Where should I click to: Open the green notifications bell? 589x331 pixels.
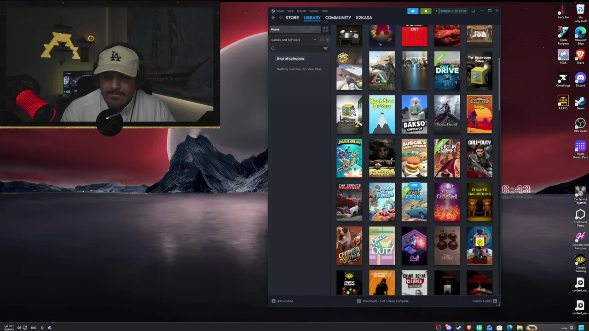(426, 11)
